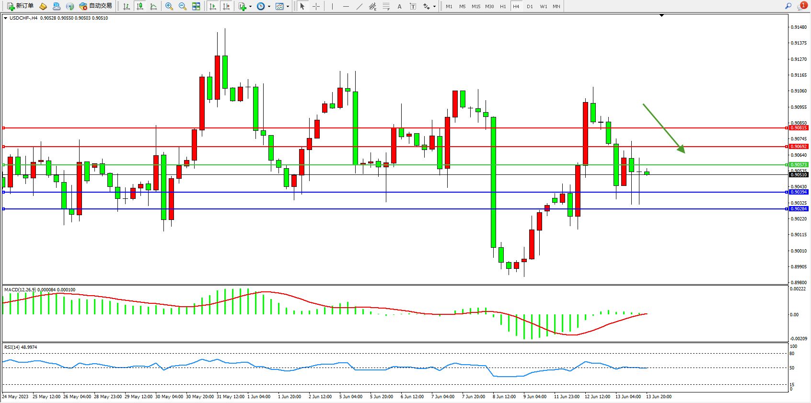Viewport: 811px width, 403px height.
Task: Select the crosshair tool
Action: (316, 6)
